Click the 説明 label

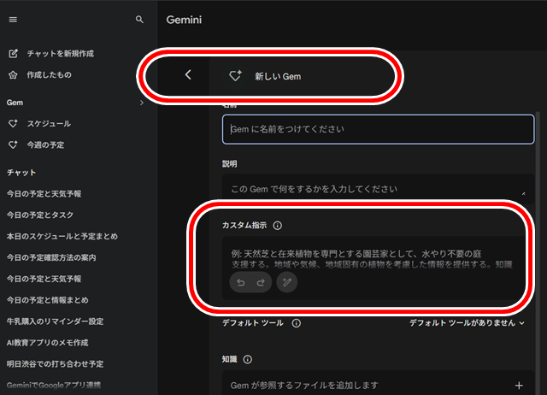click(x=230, y=163)
